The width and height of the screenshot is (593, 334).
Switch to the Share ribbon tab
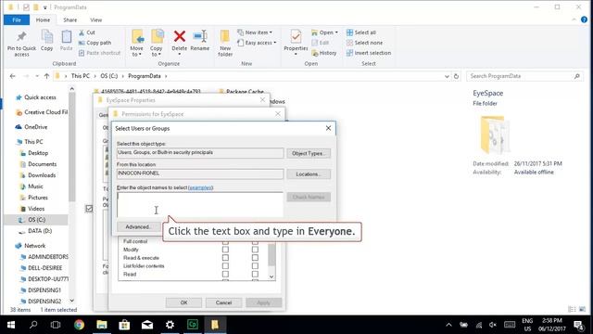tap(70, 19)
